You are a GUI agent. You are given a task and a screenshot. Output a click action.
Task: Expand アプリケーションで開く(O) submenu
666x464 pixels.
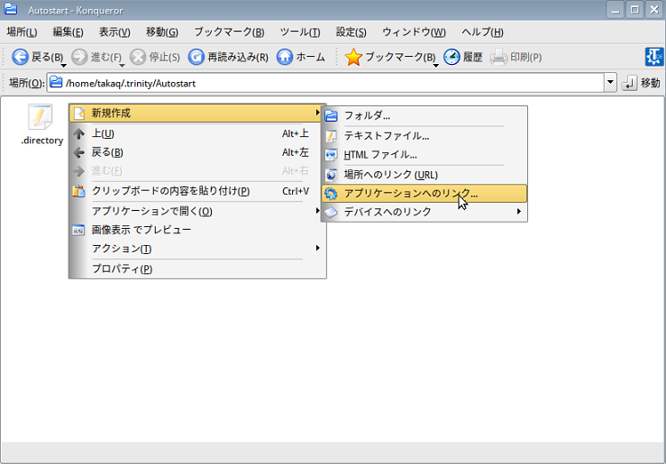pyautogui.click(x=197, y=212)
